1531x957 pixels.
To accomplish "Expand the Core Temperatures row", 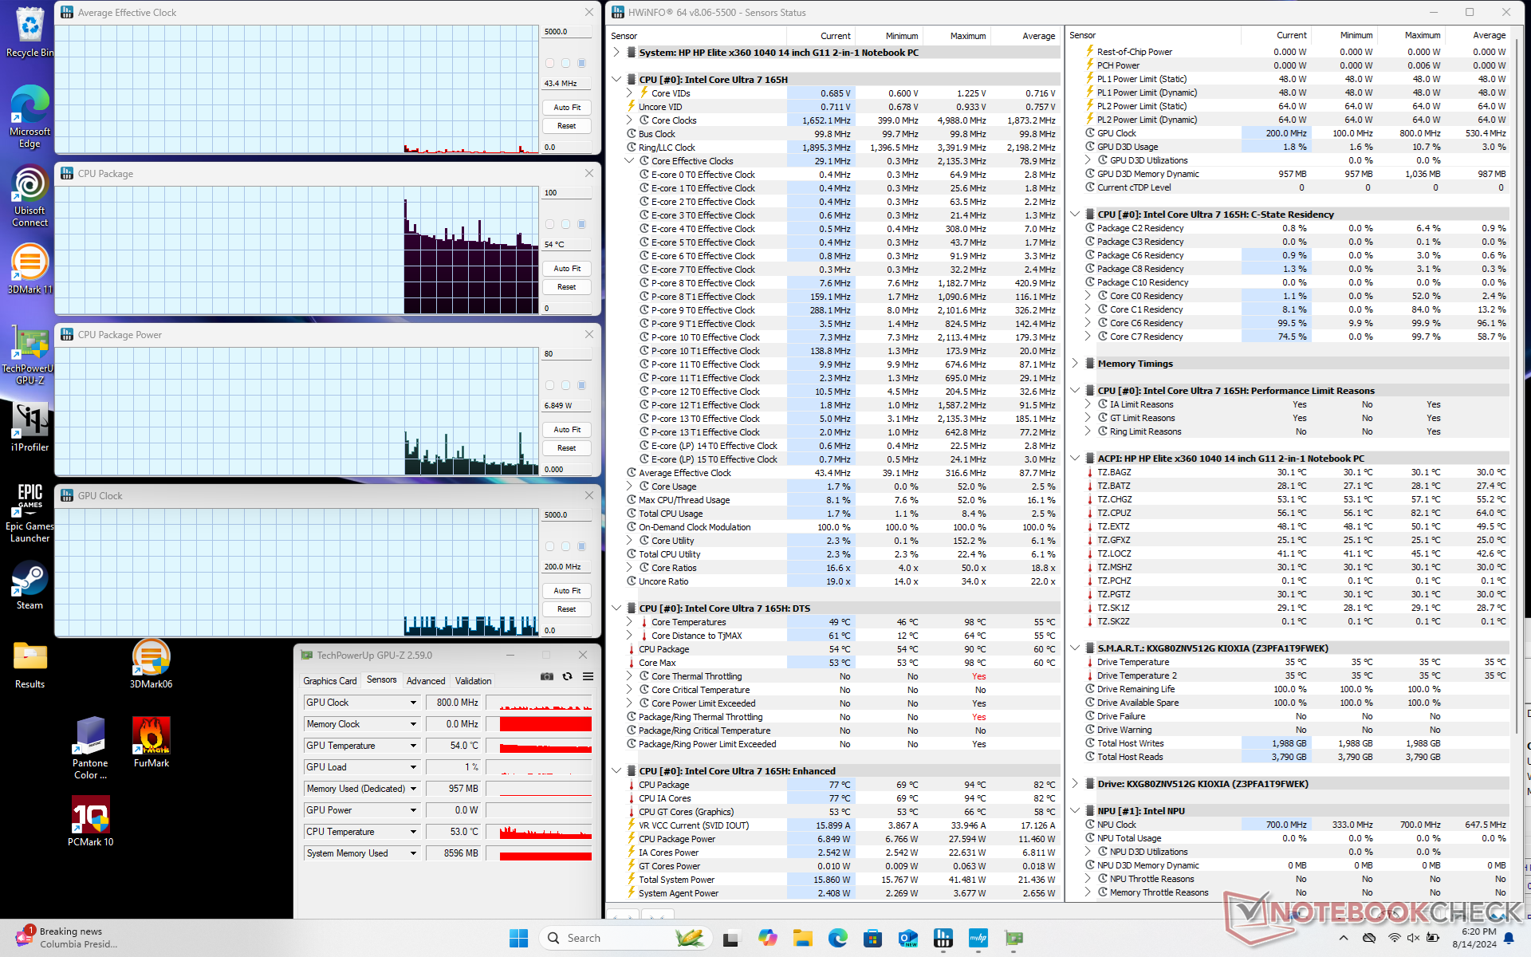I will pyautogui.click(x=629, y=622).
